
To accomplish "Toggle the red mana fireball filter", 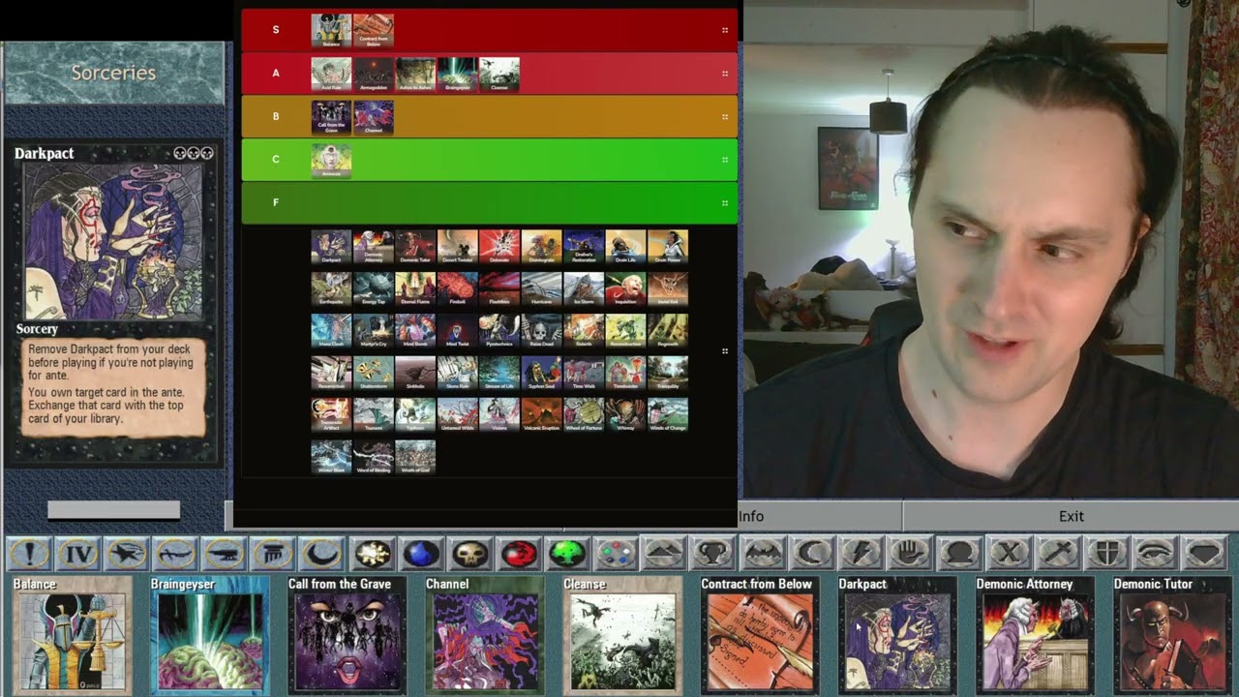I will coord(520,554).
